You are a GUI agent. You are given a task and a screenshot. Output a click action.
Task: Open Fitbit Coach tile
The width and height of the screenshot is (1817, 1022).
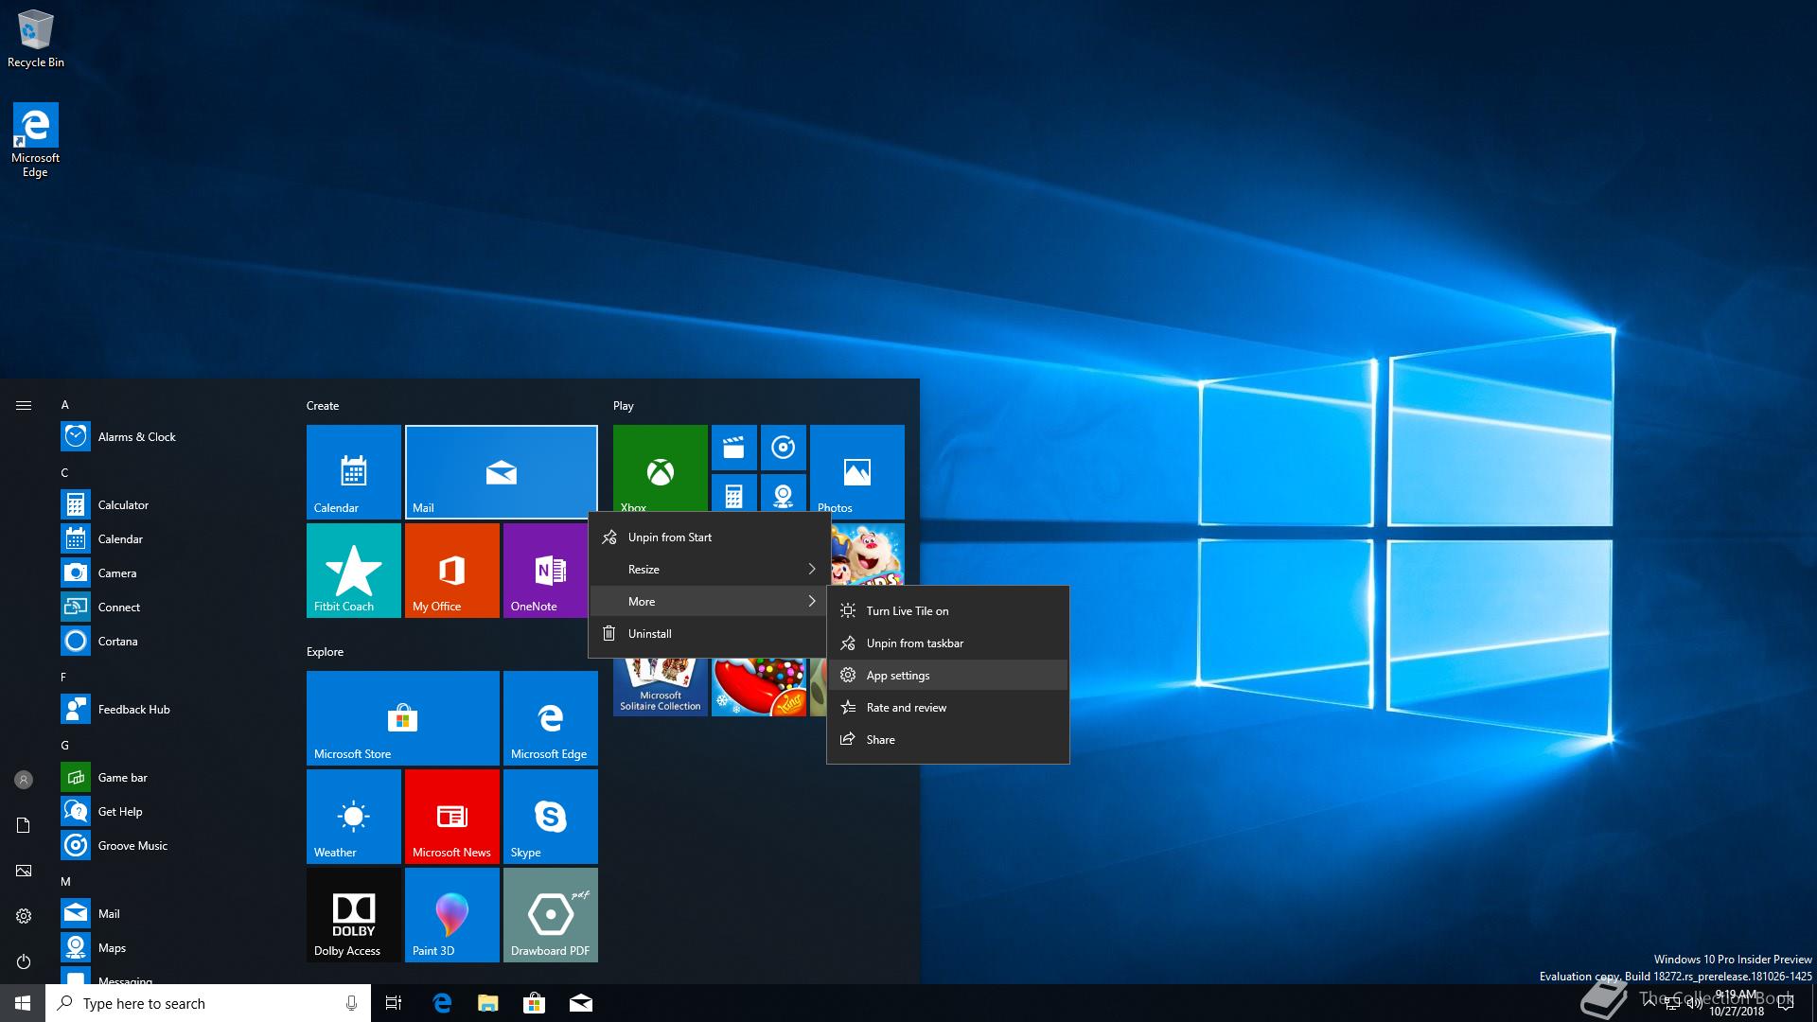353,570
